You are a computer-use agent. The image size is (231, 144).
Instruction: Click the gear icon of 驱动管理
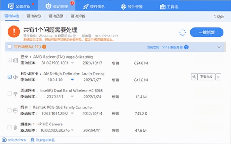(x=48, y=7)
